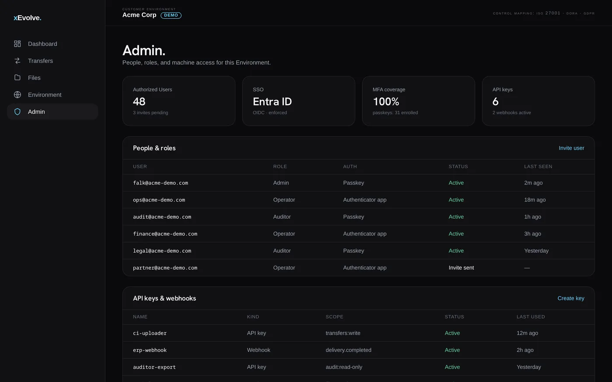Click the Admin role of falk@acme-demo.com
Viewport: 612px width, 382px height.
281,183
